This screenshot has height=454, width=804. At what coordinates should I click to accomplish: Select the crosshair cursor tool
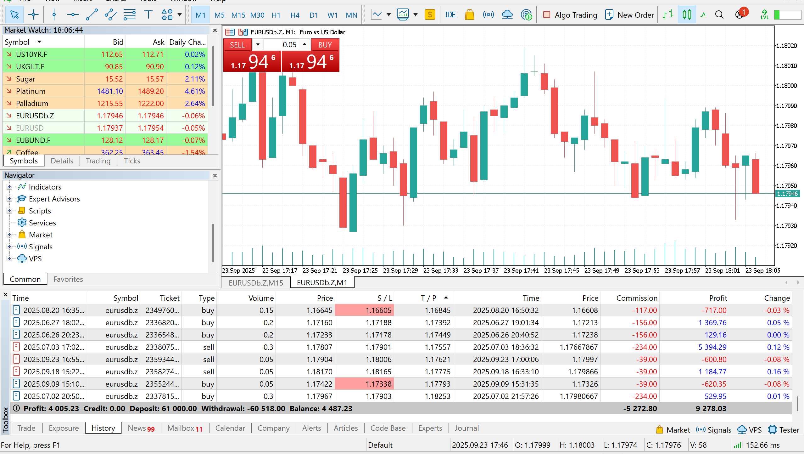tap(33, 15)
